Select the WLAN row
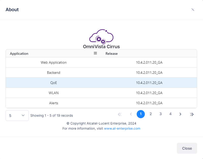The height and width of the screenshot is (159, 203). point(101,93)
